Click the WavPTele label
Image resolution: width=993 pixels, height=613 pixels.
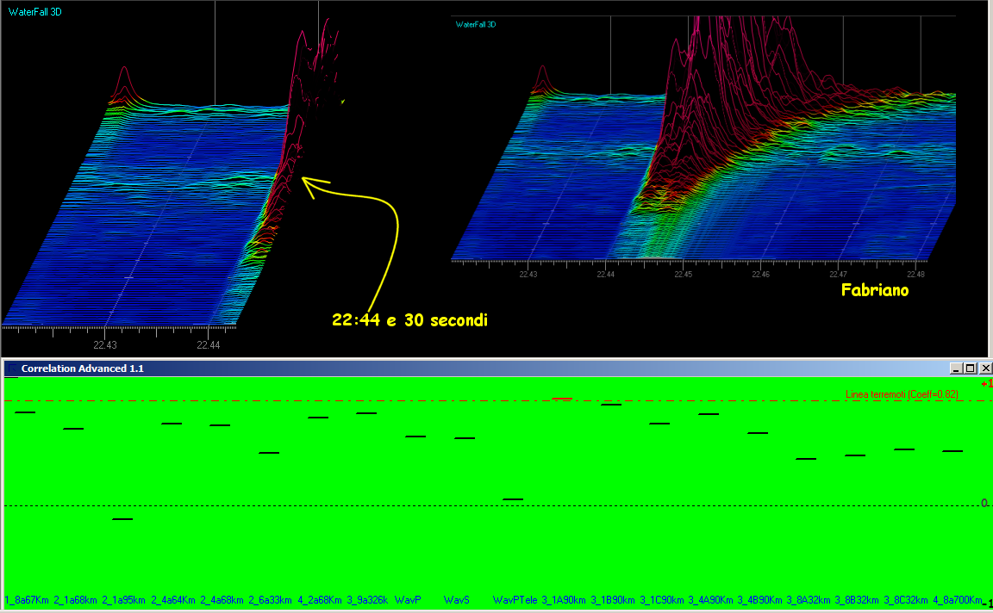click(x=515, y=599)
